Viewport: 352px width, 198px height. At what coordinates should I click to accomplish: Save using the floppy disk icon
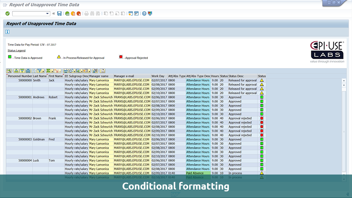[59, 14]
